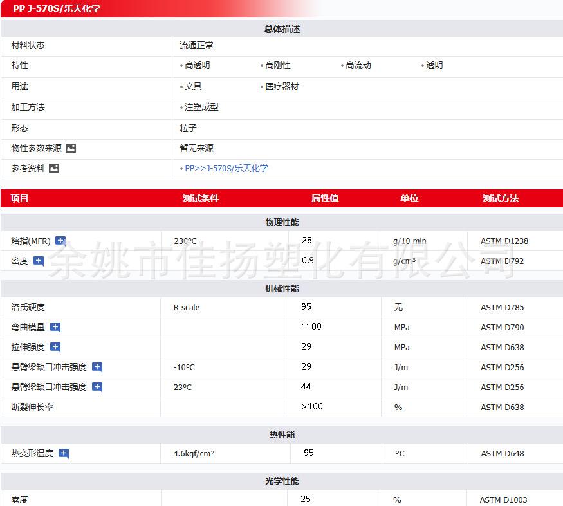The image size is (563, 506).
Task: Click the 高流动 feature item
Action: (x=358, y=66)
